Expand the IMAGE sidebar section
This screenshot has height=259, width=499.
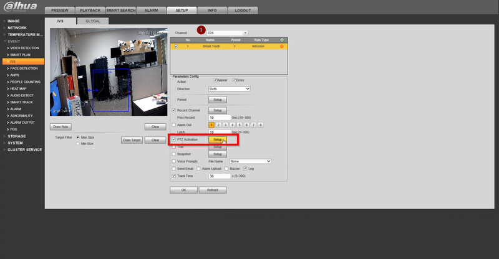(x=13, y=21)
